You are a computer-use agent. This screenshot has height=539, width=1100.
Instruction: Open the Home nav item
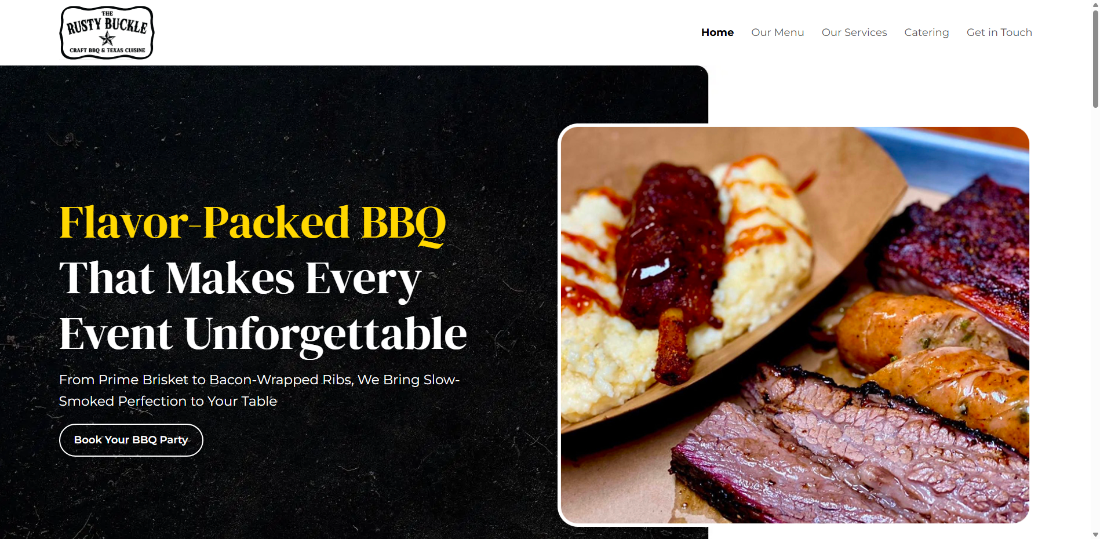pos(717,32)
